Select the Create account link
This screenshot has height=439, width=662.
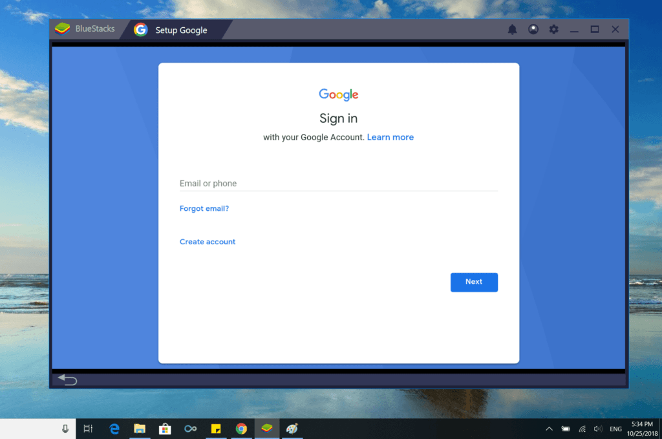coord(208,242)
